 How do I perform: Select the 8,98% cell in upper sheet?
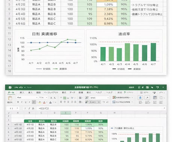(107, 24)
